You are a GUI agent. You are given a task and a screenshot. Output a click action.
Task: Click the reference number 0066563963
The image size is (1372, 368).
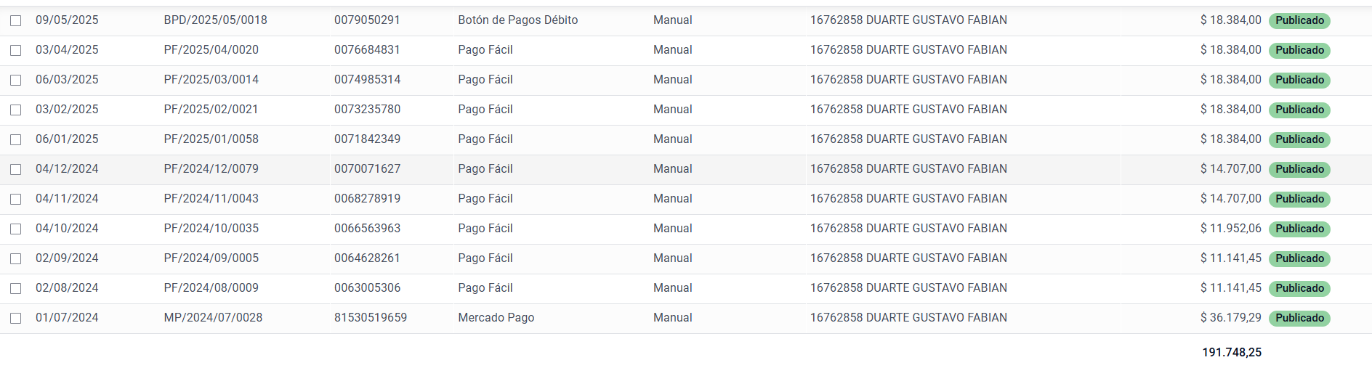click(367, 229)
